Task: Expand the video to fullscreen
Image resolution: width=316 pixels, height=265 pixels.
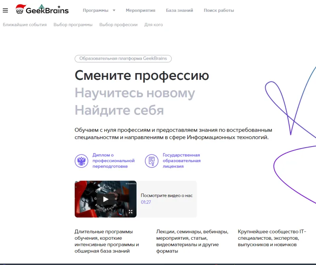Action: (131, 212)
